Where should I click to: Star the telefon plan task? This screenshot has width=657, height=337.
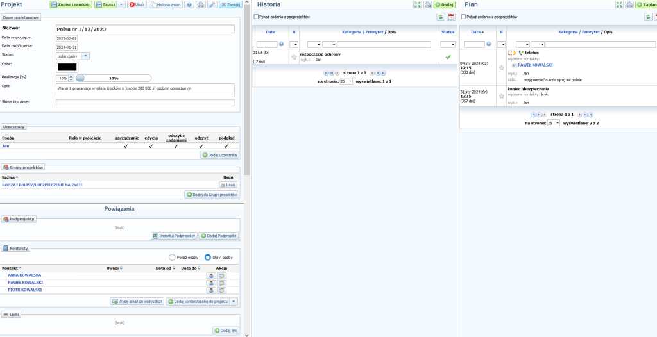[502, 67]
